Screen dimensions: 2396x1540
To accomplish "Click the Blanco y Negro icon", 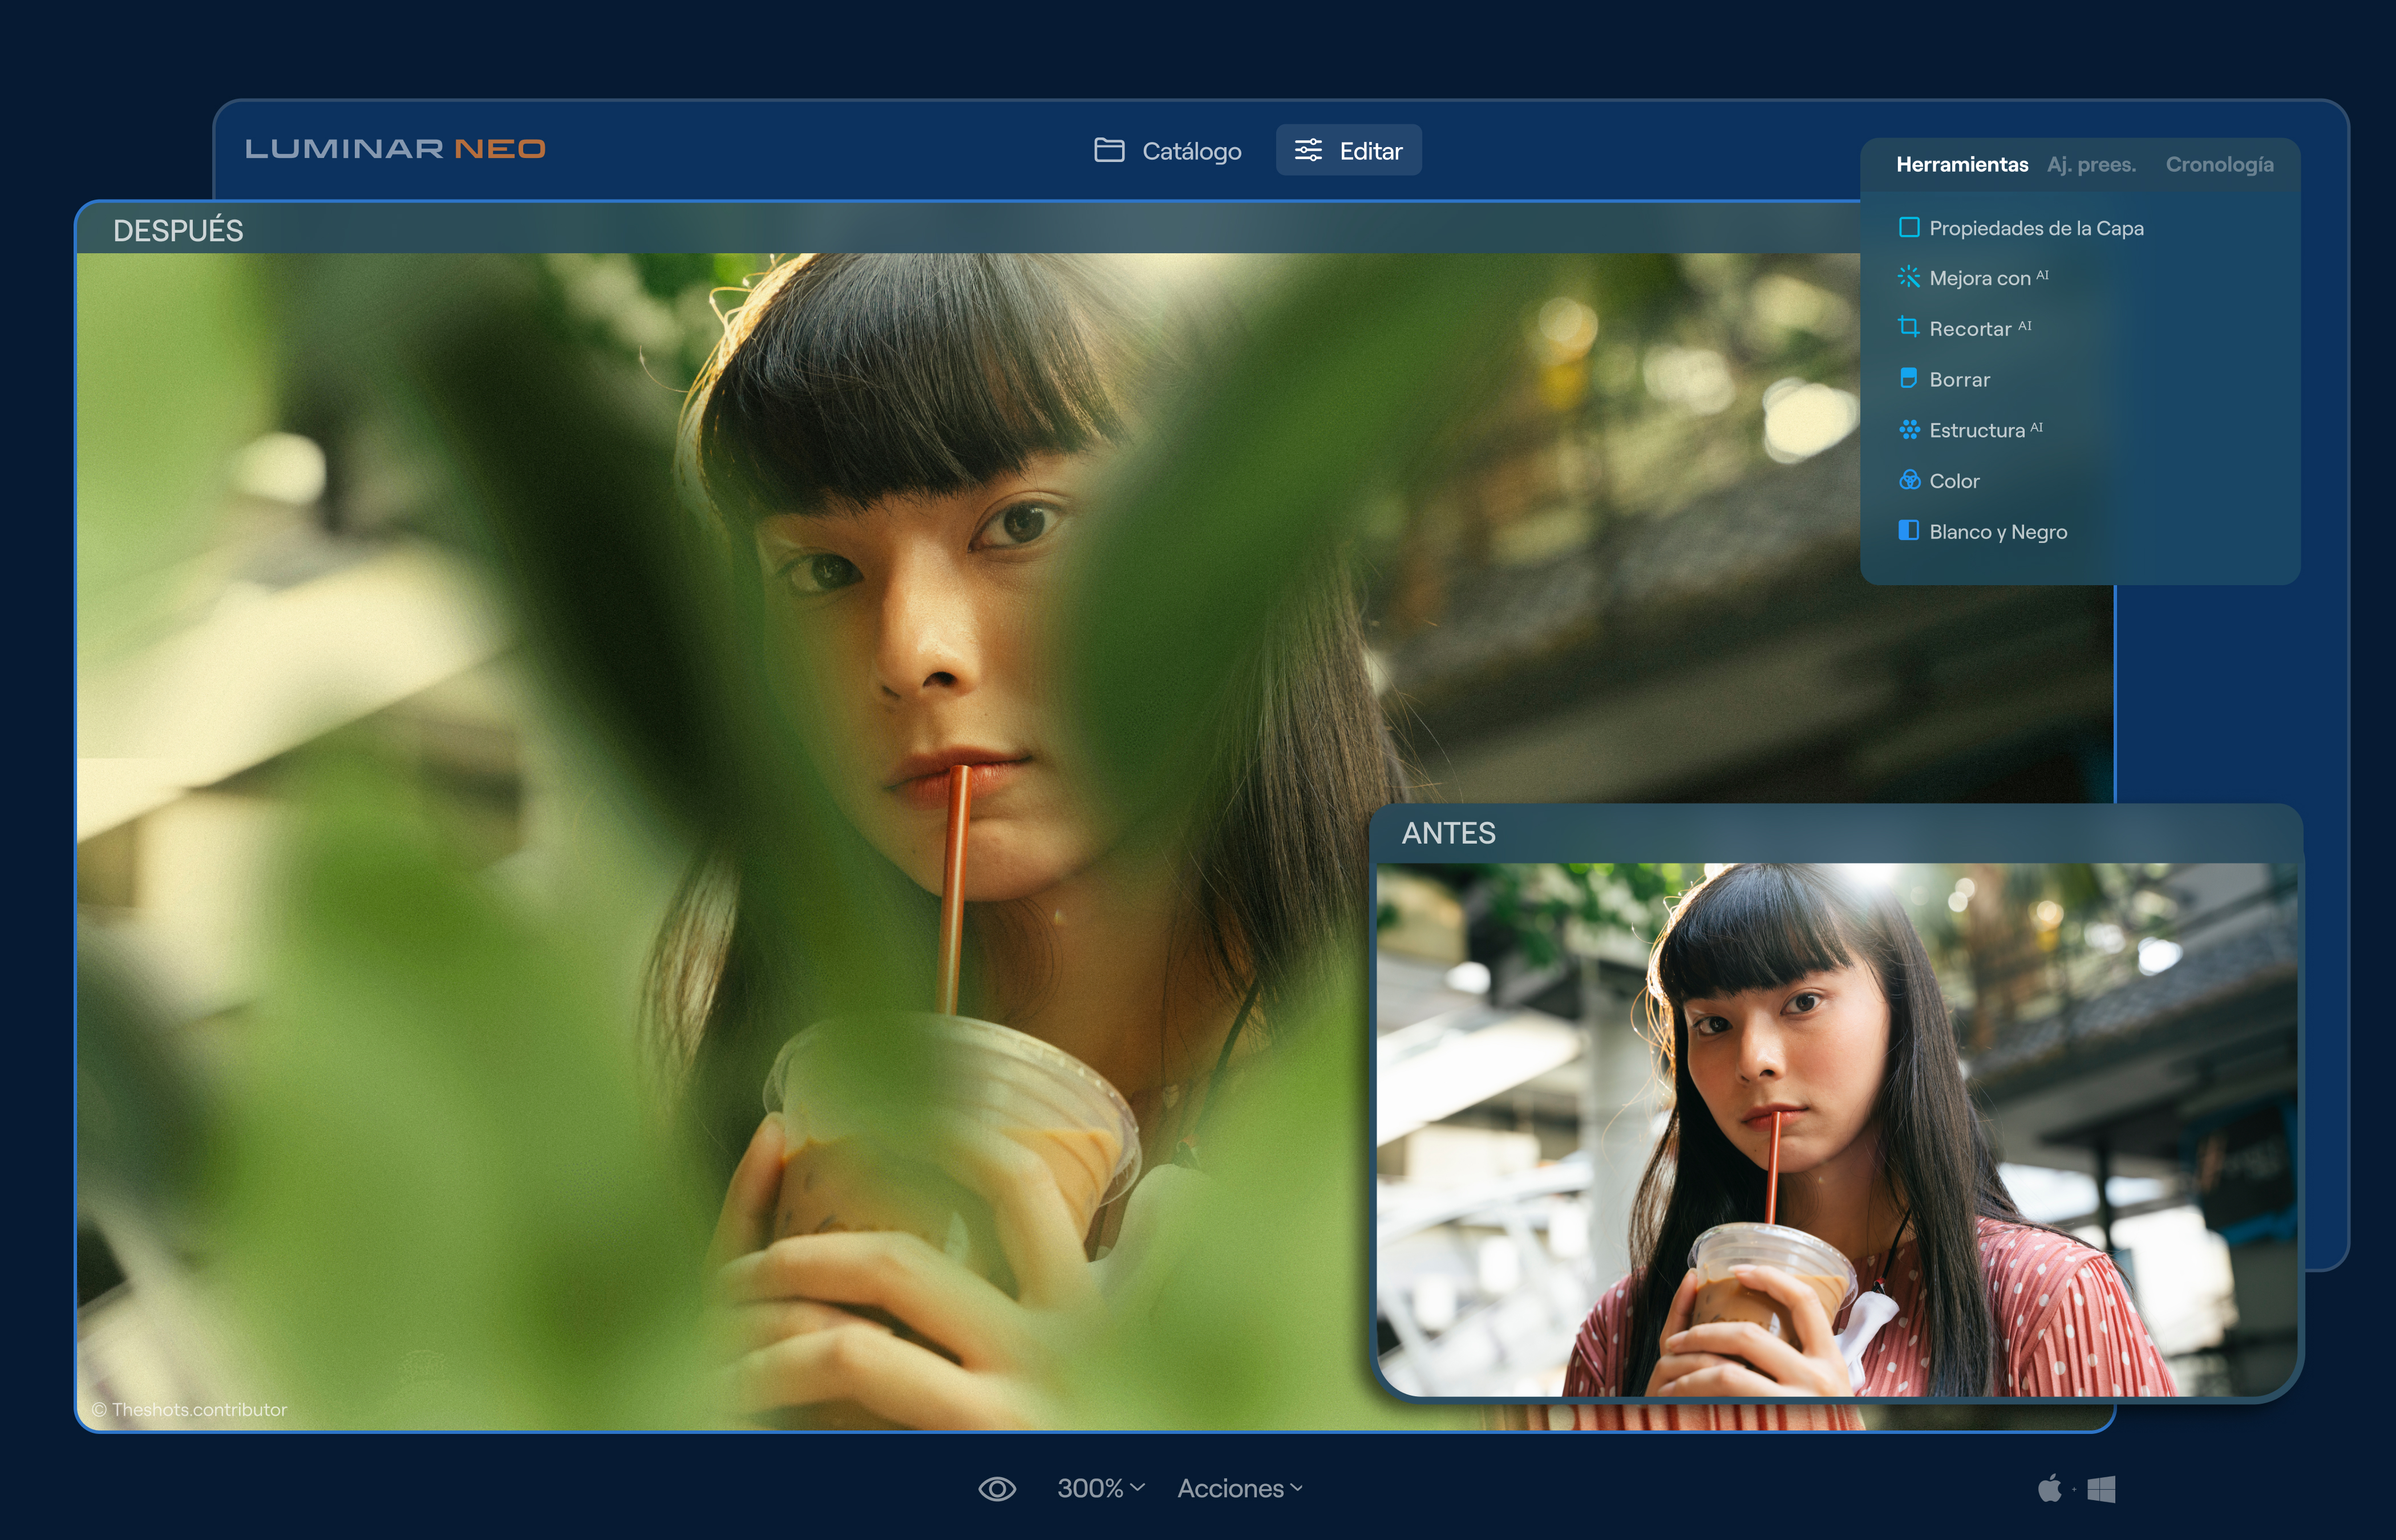I will [1908, 531].
